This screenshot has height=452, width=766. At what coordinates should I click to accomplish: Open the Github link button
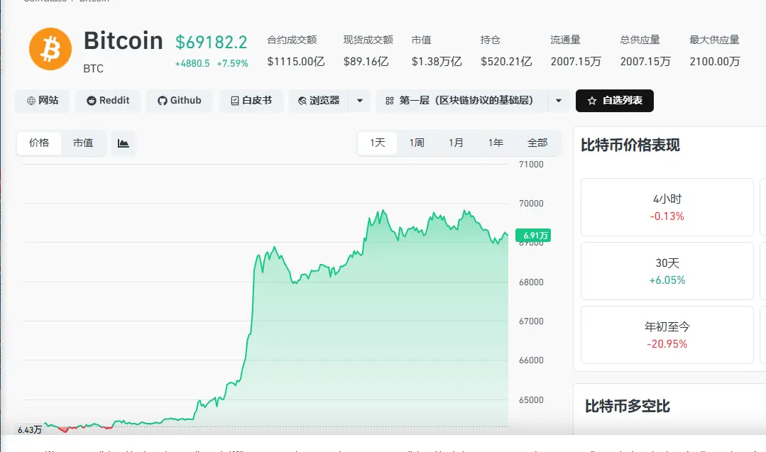point(180,101)
